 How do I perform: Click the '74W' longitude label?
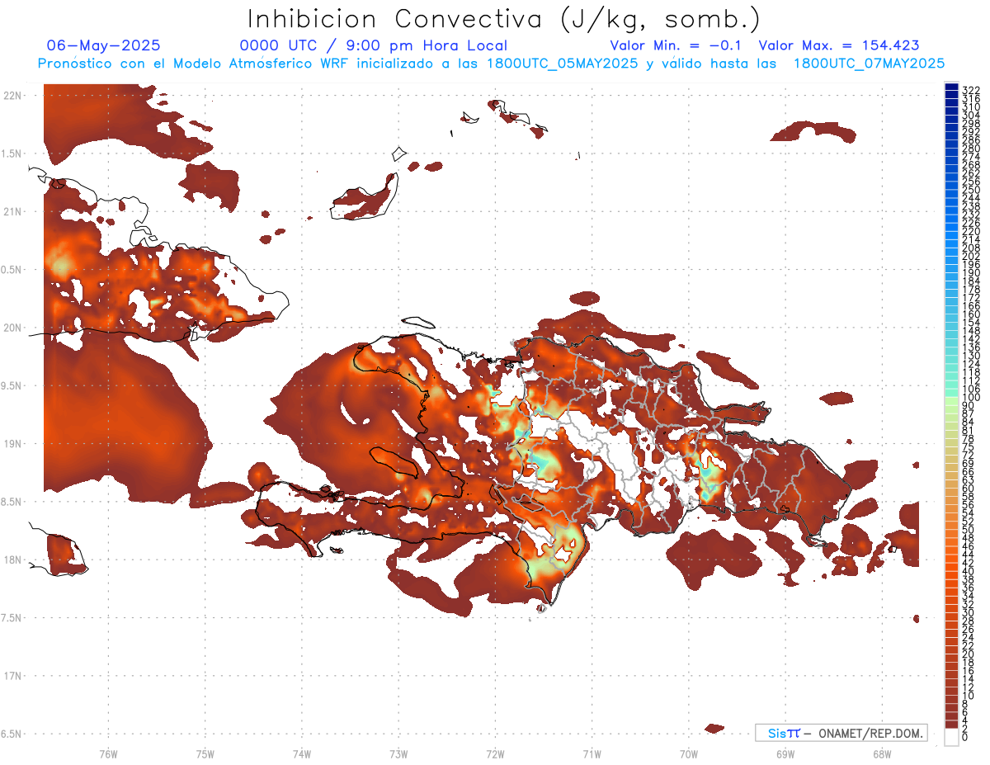tap(302, 753)
